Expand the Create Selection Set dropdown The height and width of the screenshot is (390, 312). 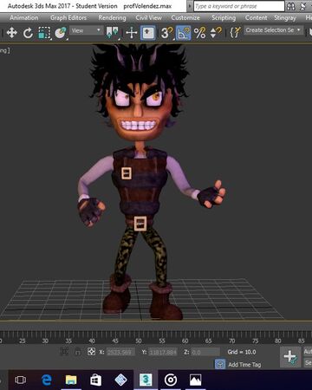tap(273, 30)
